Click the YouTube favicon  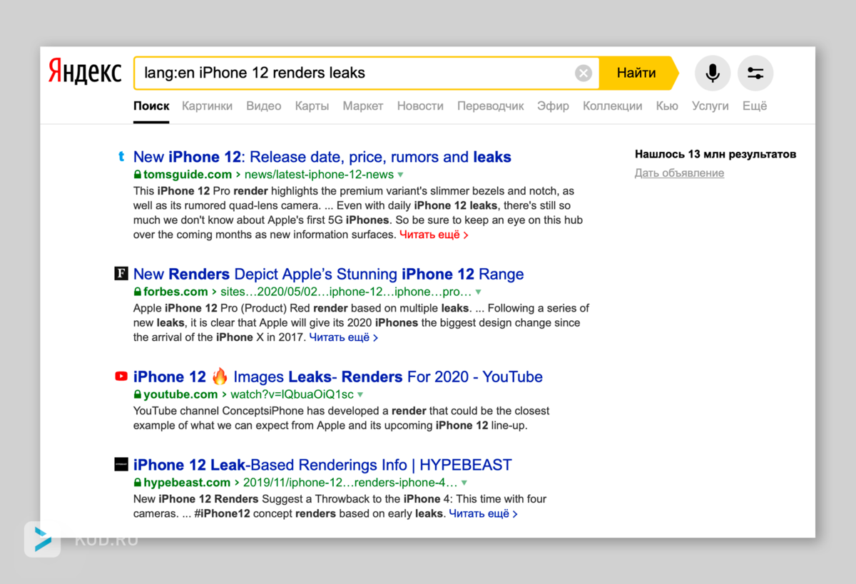121,376
